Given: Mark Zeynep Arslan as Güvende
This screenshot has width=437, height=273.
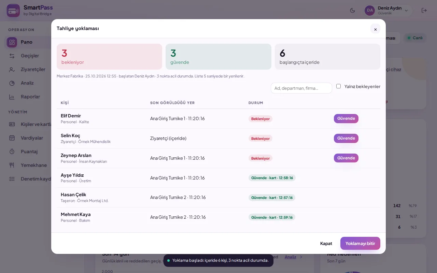Looking at the screenshot, I should tap(346, 158).
